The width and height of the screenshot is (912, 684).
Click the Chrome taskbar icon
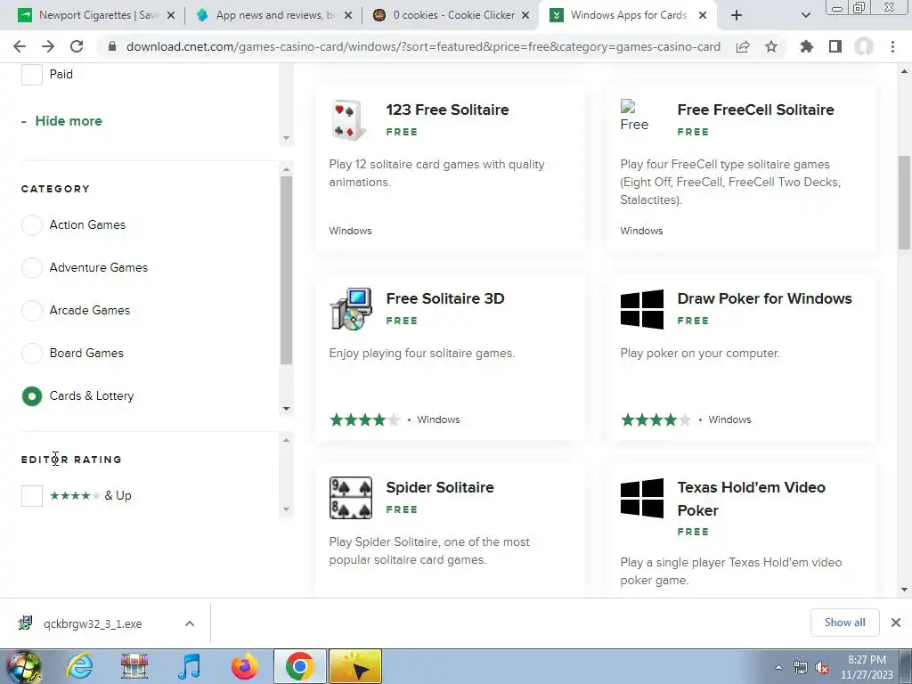(x=299, y=666)
